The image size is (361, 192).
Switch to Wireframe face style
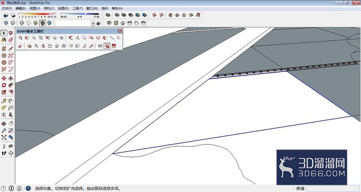click(22, 23)
